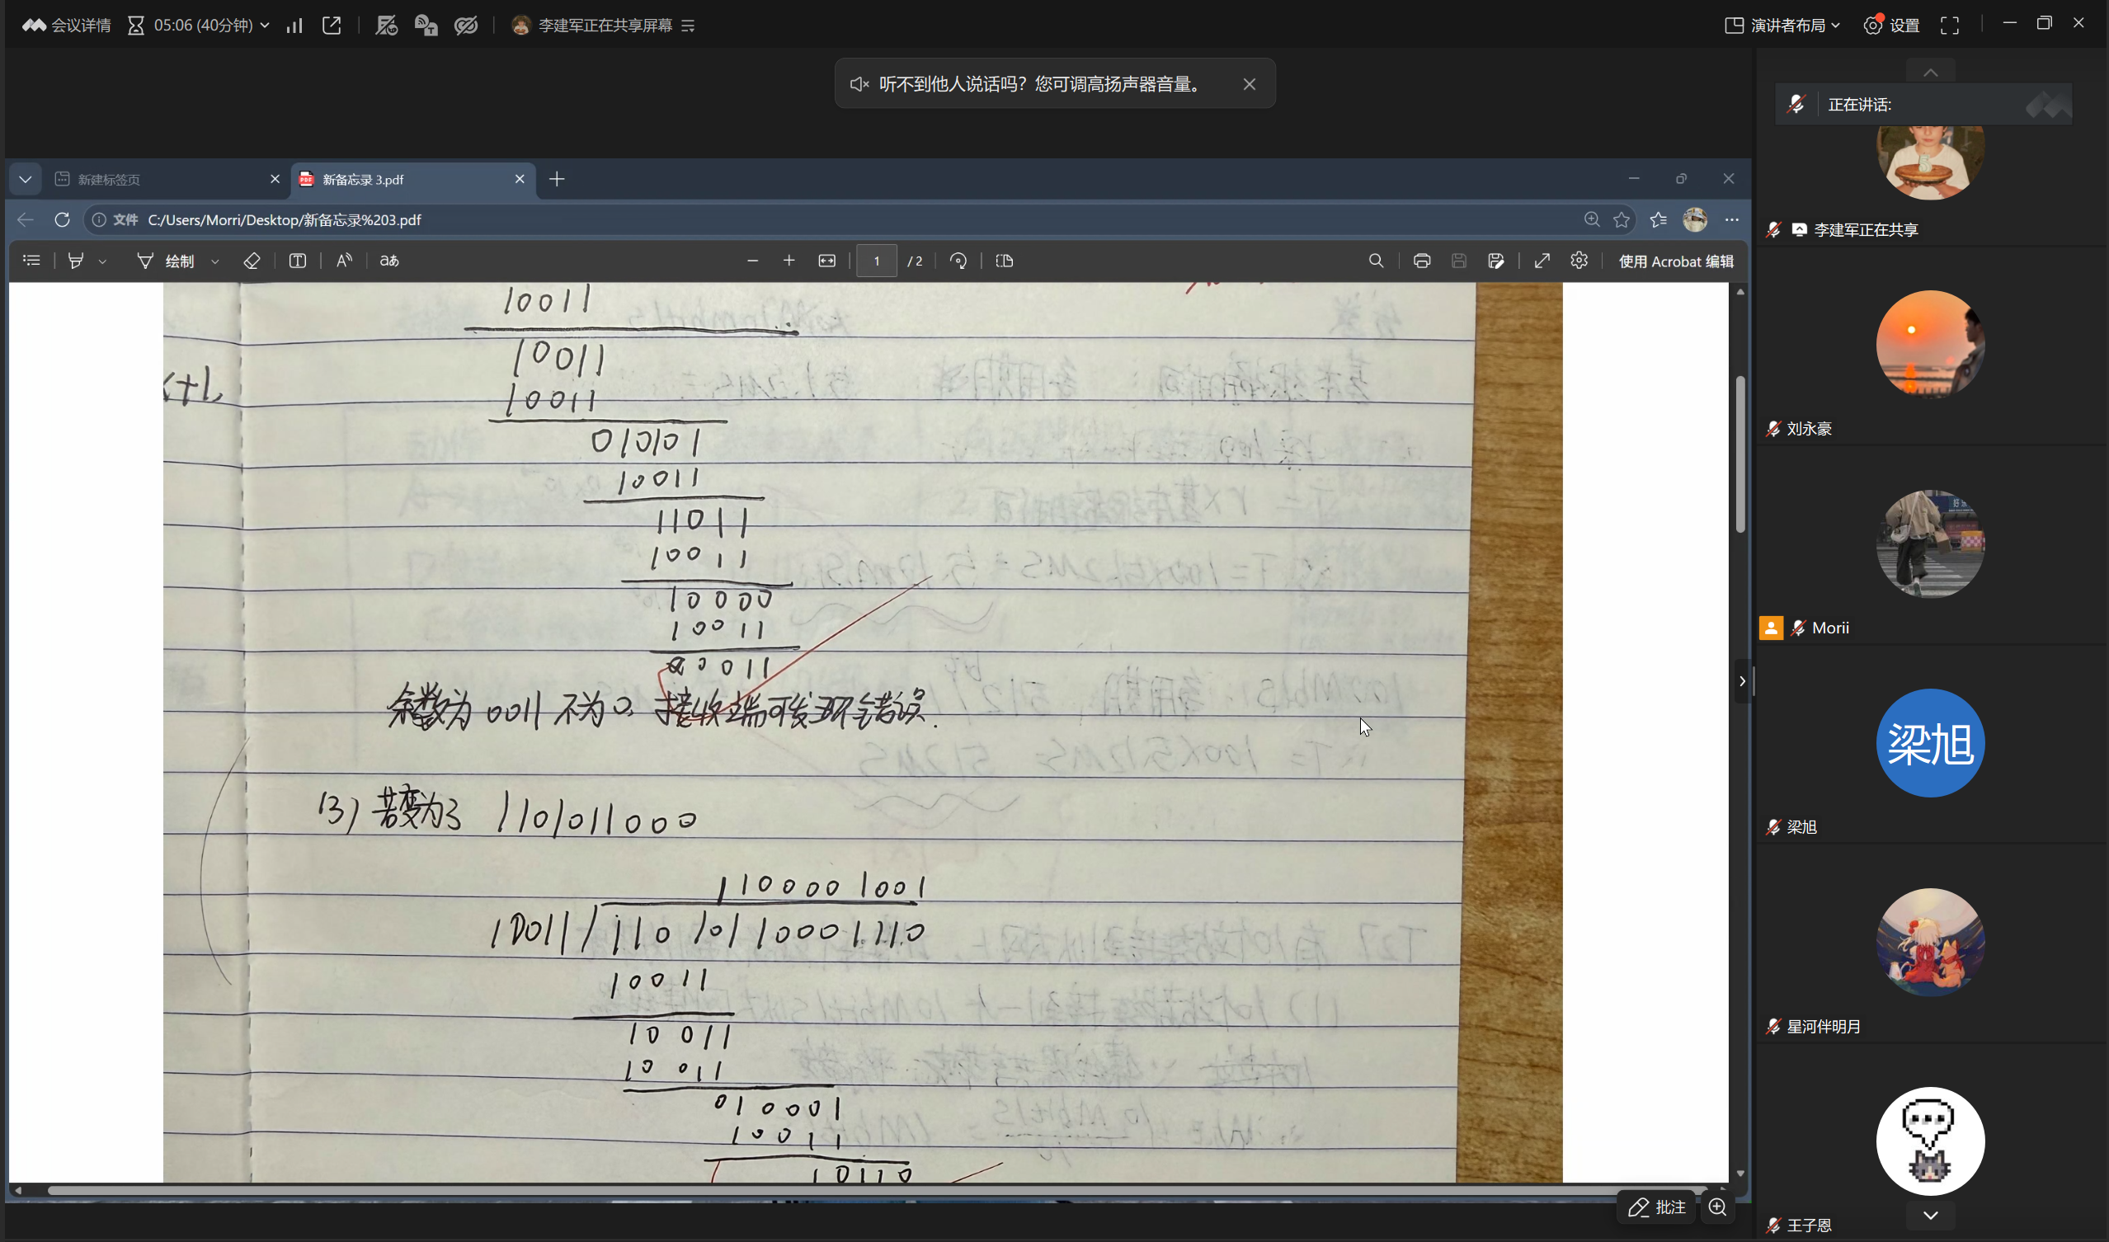
Task: Open the browser favorites list
Action: point(1659,219)
